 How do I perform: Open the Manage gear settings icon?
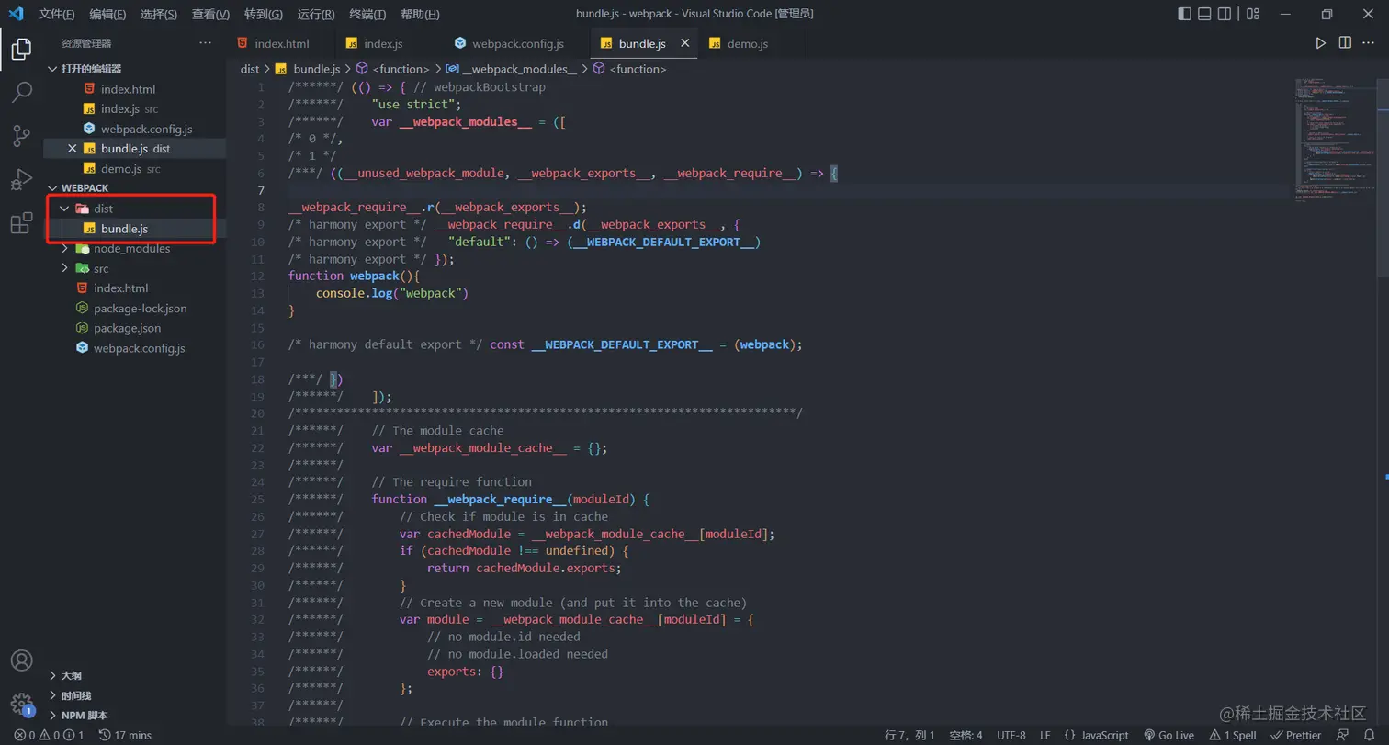point(21,705)
